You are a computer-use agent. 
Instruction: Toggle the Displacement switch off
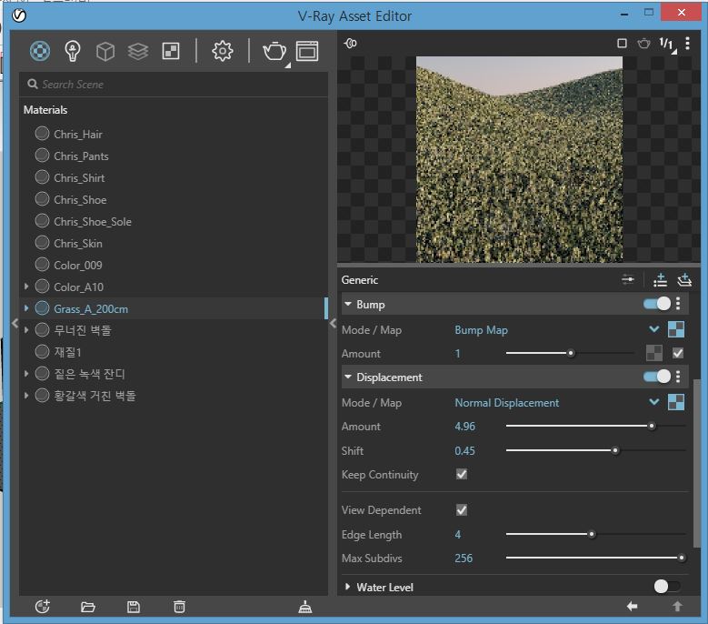[657, 377]
